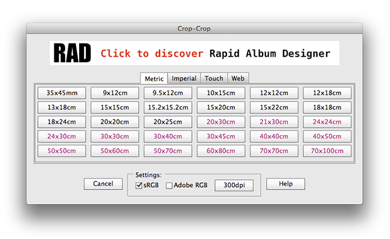Image resolution: width=390 pixels, height=239 pixels.
Task: Pick the 13x18cm crop size
Action: (62, 107)
